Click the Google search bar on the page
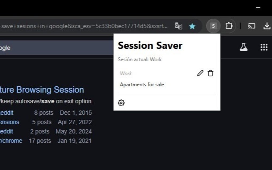Viewport: 272px width, 170px height. [53, 47]
